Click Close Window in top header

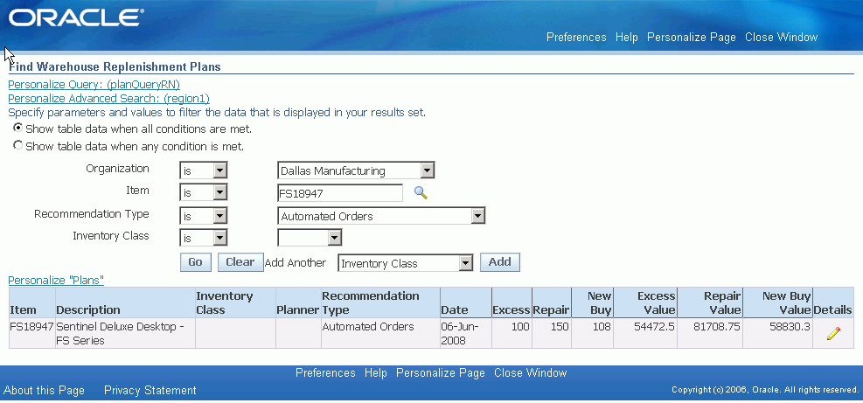[x=781, y=37]
